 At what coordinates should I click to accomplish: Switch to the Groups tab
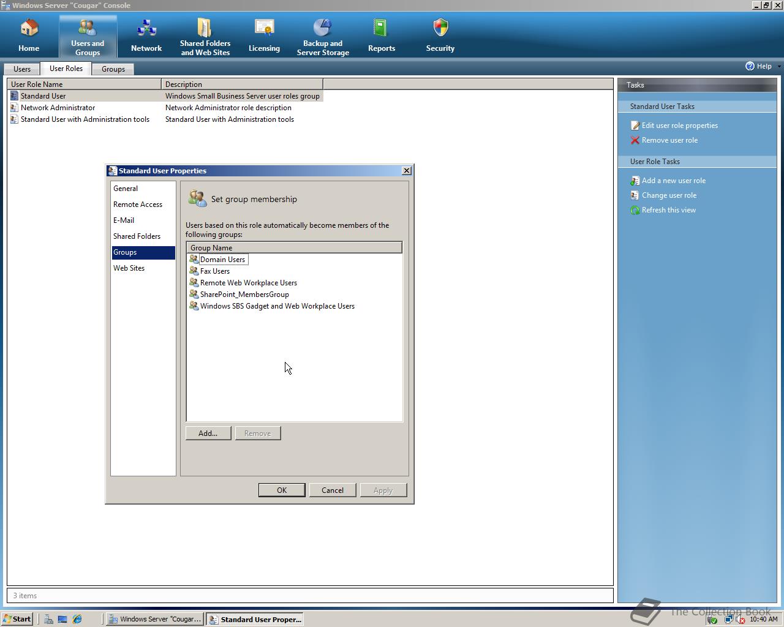click(x=113, y=69)
